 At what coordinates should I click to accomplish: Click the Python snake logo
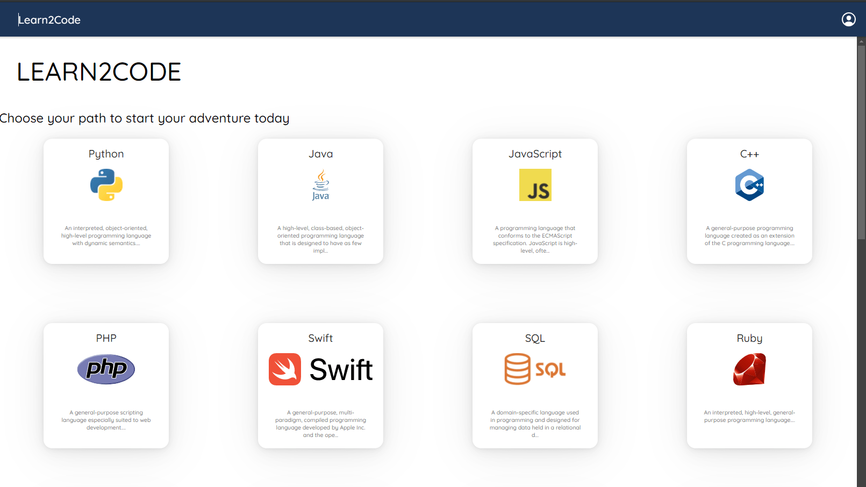(106, 185)
